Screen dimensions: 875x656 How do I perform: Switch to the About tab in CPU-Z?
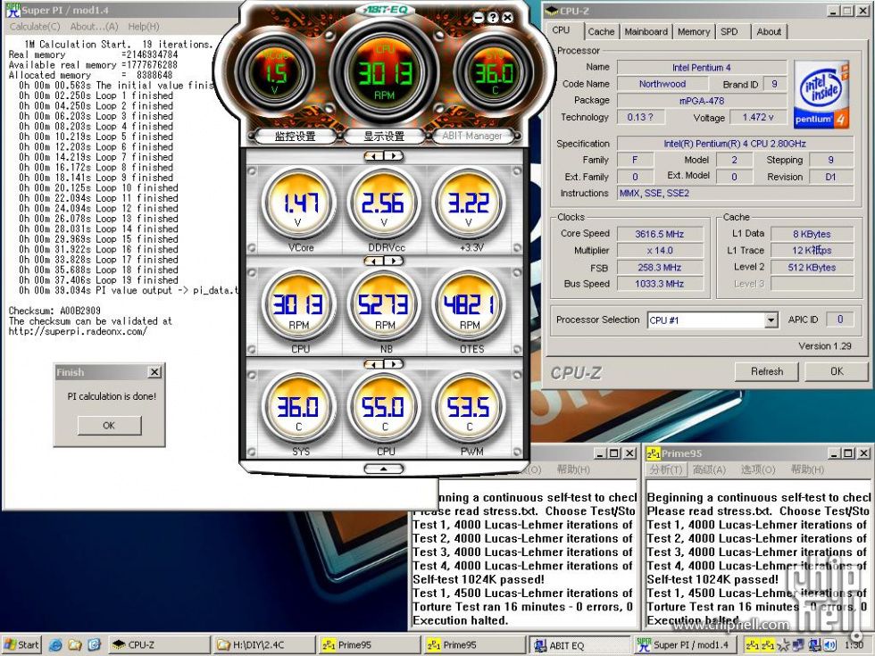pos(769,32)
